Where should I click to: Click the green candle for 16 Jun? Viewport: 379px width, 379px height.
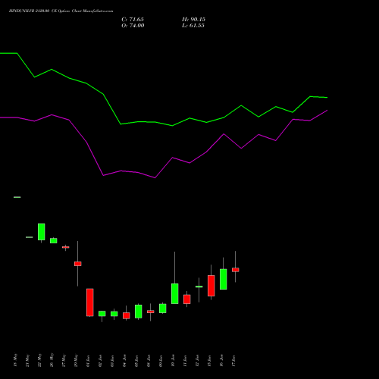pos(224,279)
